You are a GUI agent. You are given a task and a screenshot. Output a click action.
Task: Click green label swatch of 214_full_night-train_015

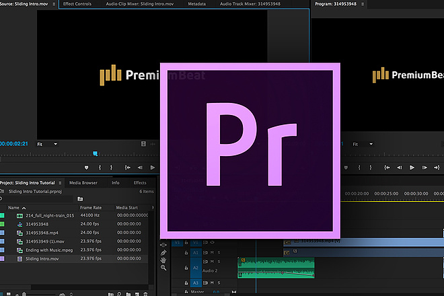coord(2,215)
